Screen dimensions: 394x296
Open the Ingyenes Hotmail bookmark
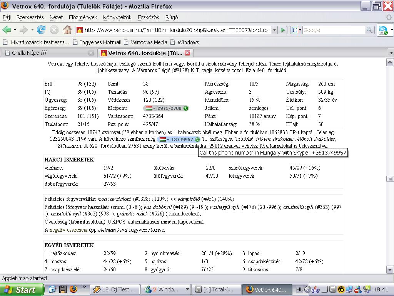tap(100, 42)
